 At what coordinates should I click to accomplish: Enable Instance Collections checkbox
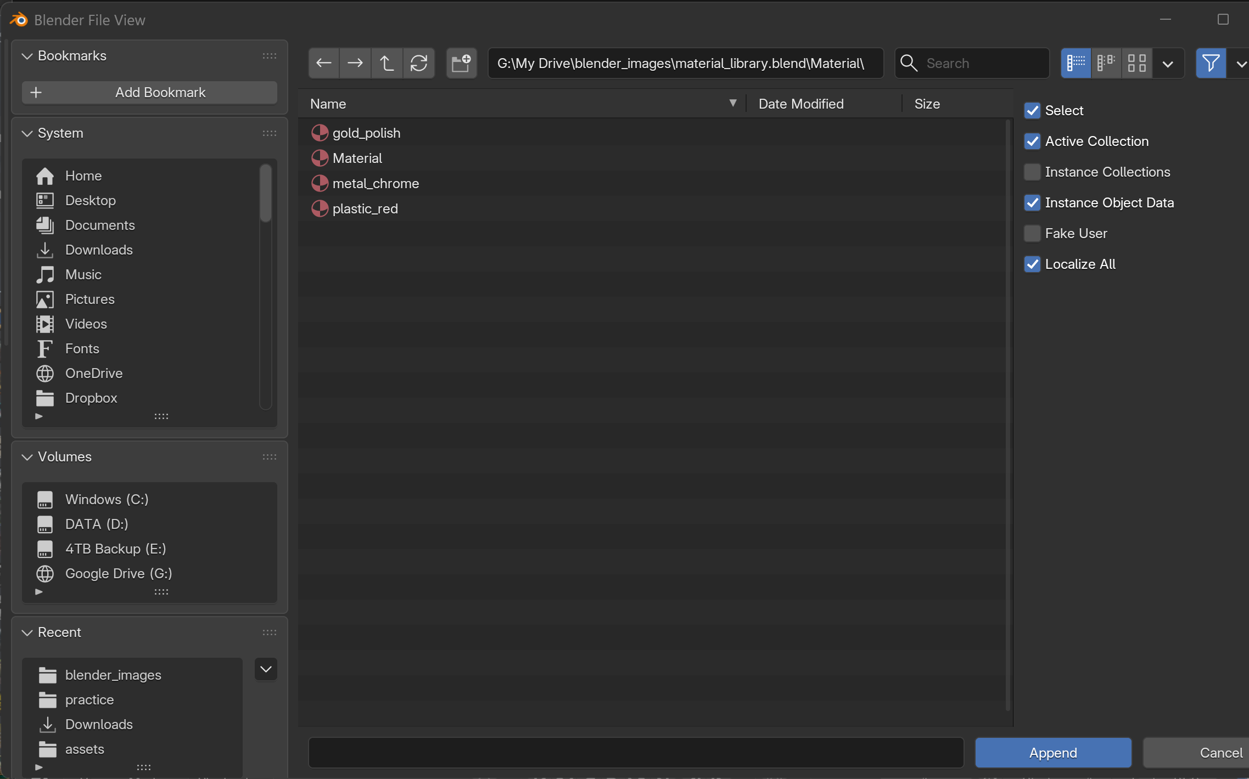point(1032,172)
